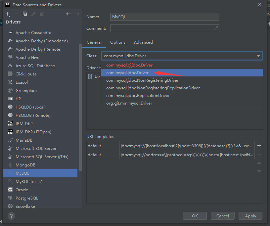270x226 pixels.
Task: Select the MySQL driver entry
Action: (40, 173)
